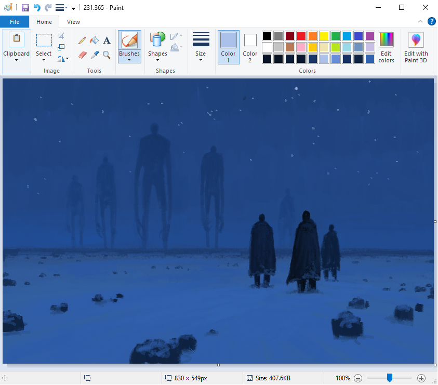Click the Edit colors button
Image resolution: width=438 pixels, height=385 pixels.
coord(386,47)
